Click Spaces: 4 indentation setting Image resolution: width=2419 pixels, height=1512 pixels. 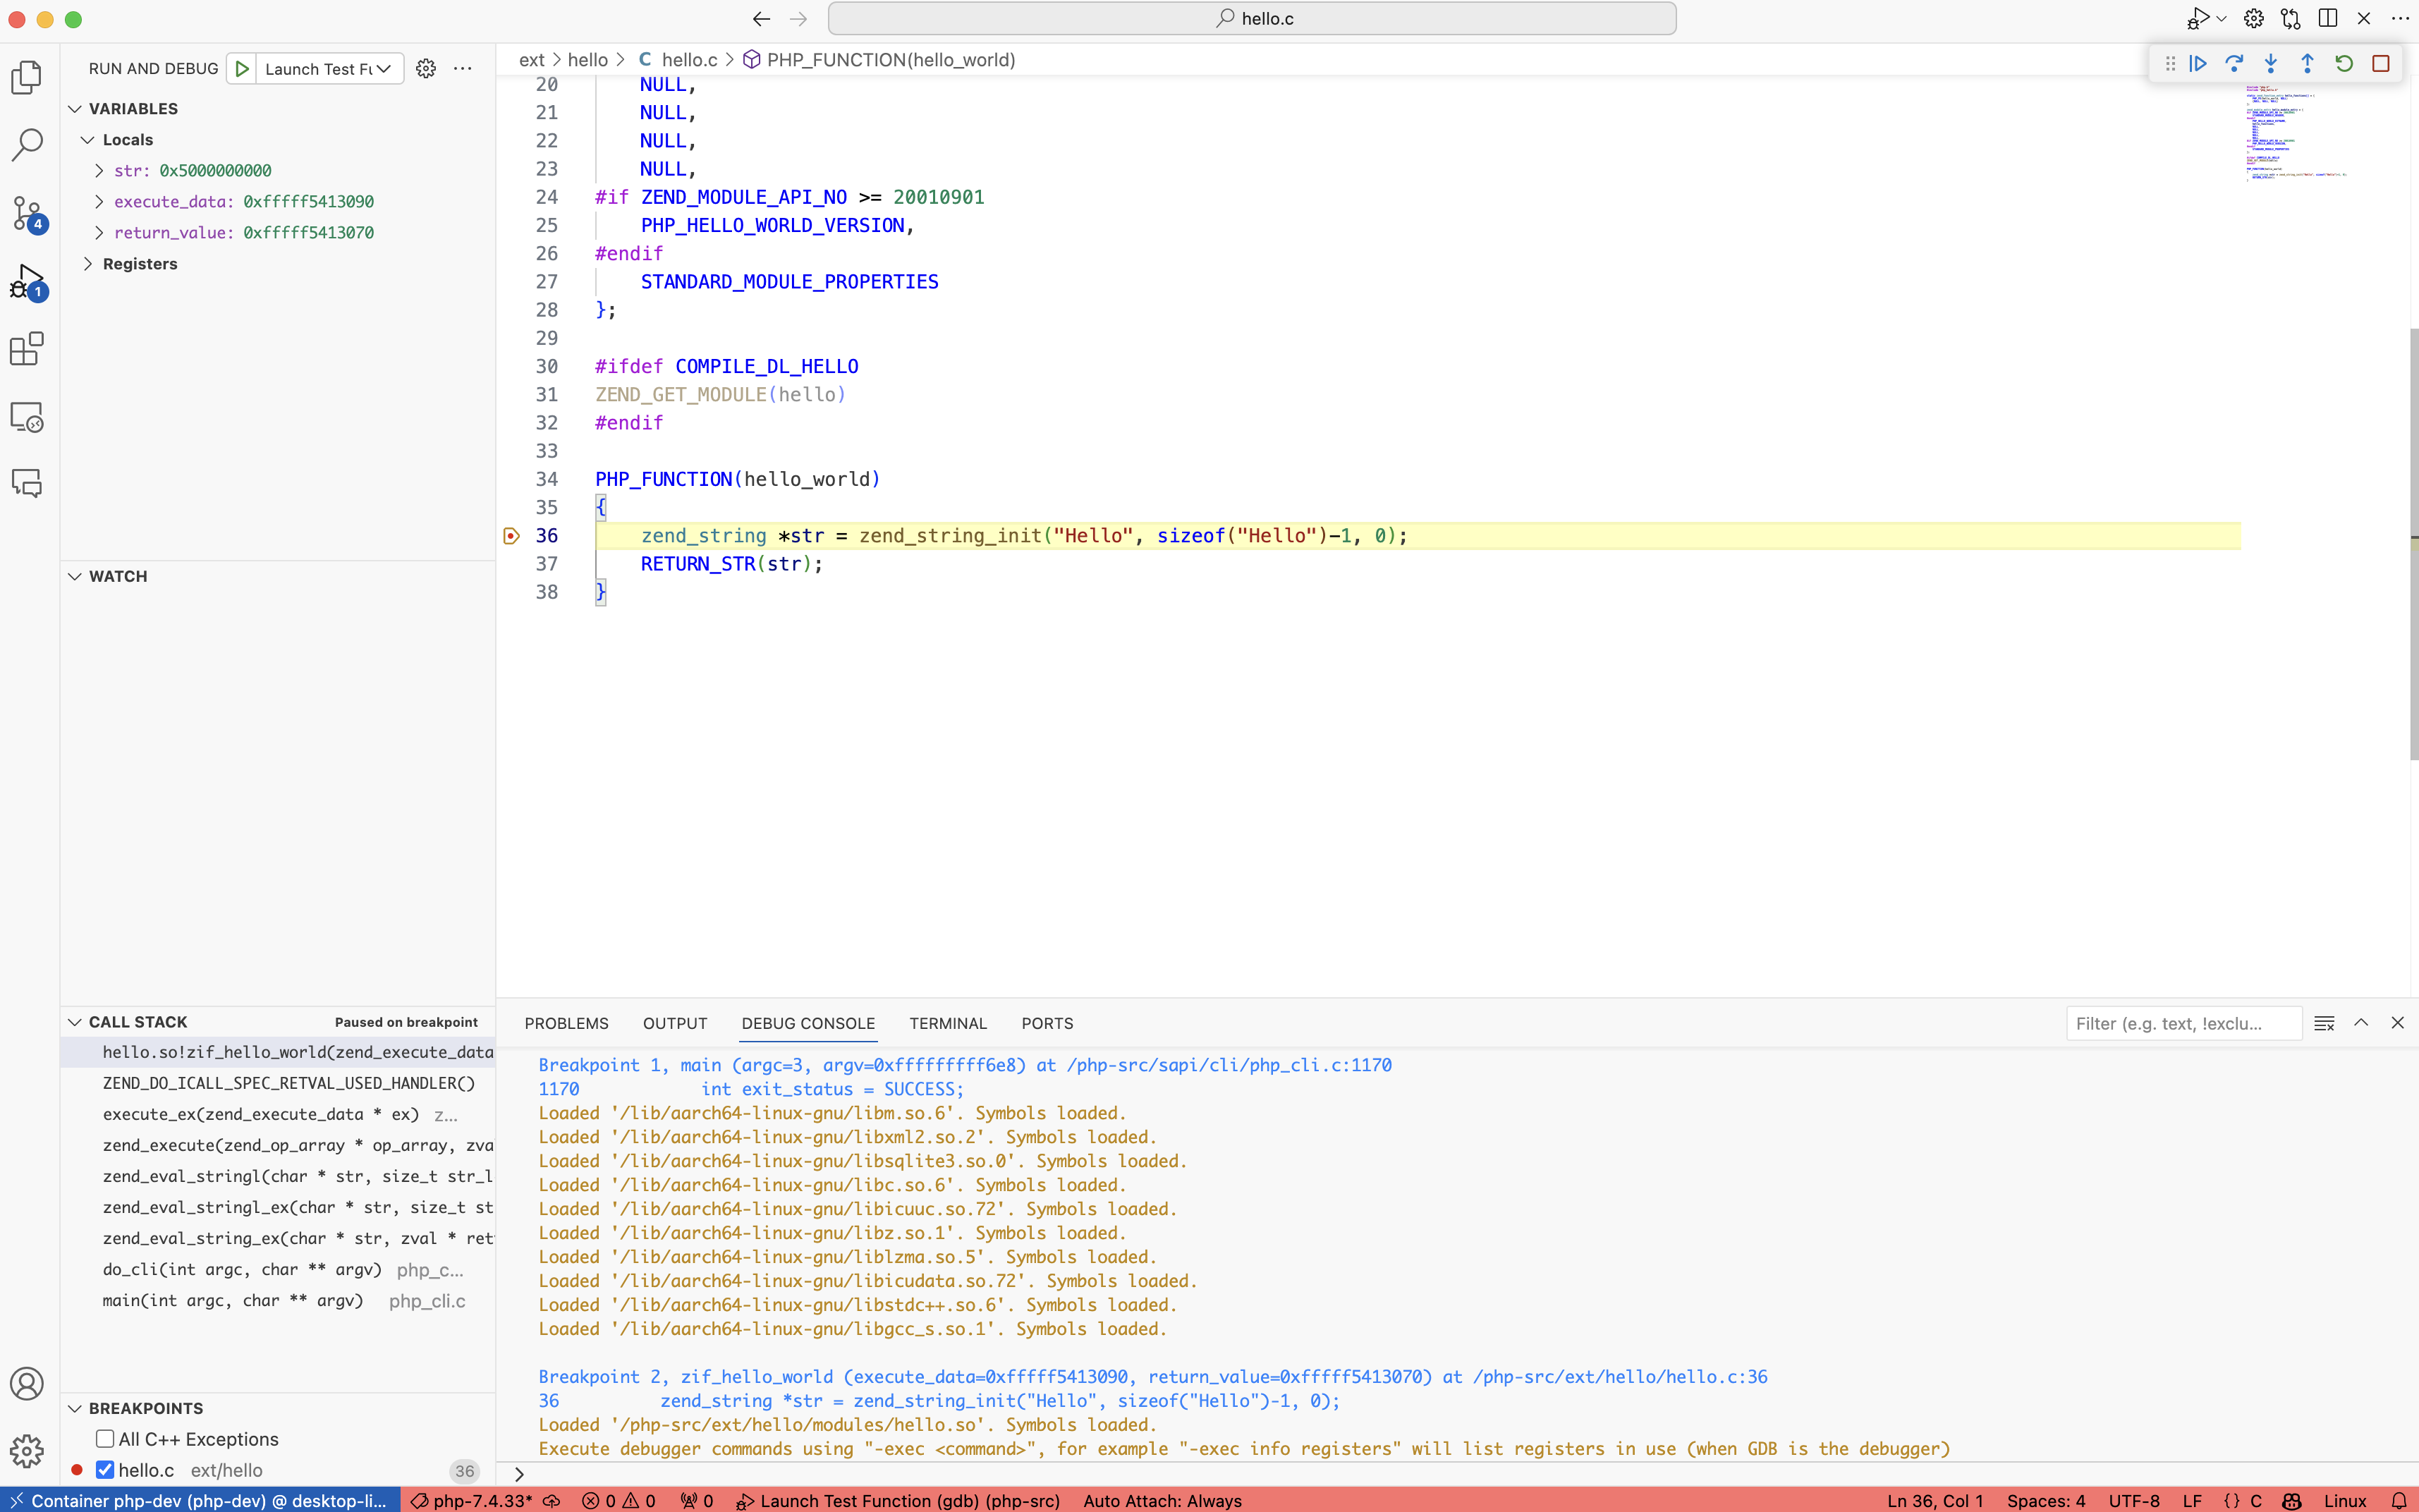[2046, 1500]
